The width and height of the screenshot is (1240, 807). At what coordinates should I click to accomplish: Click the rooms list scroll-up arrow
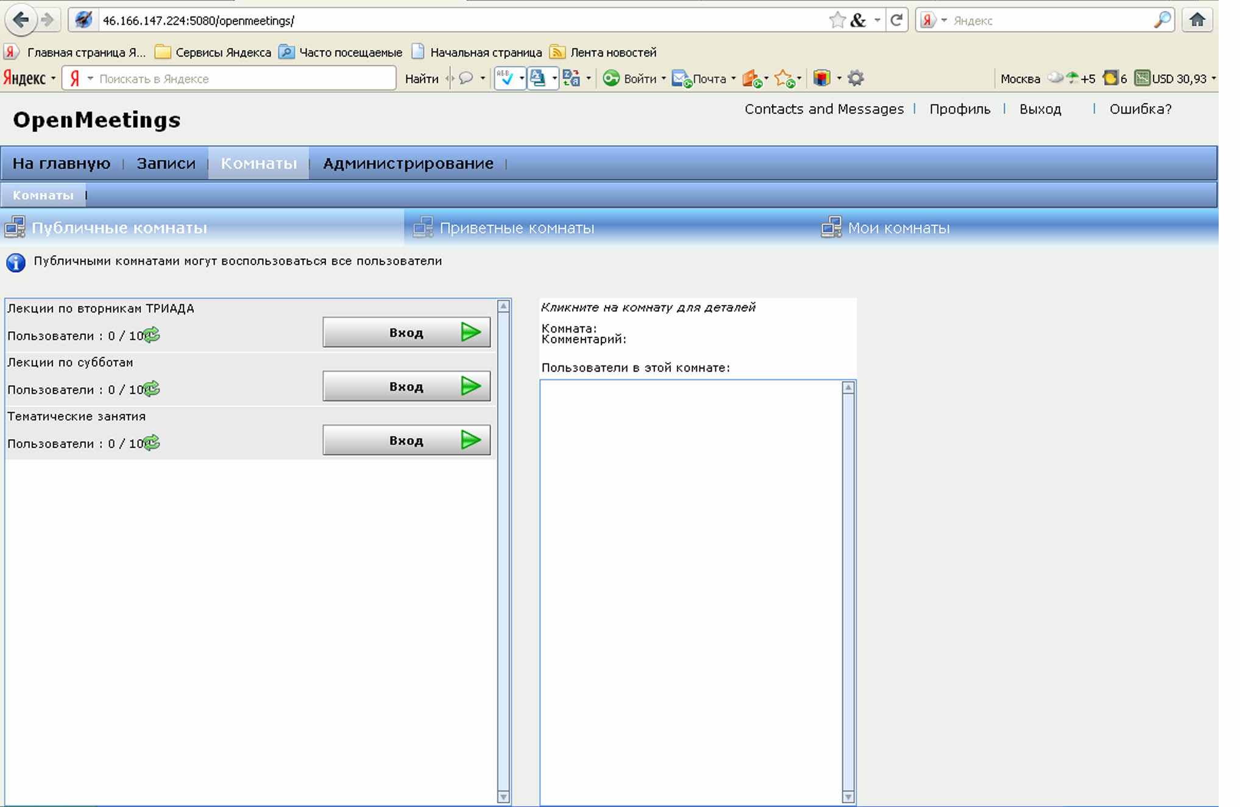click(x=504, y=306)
